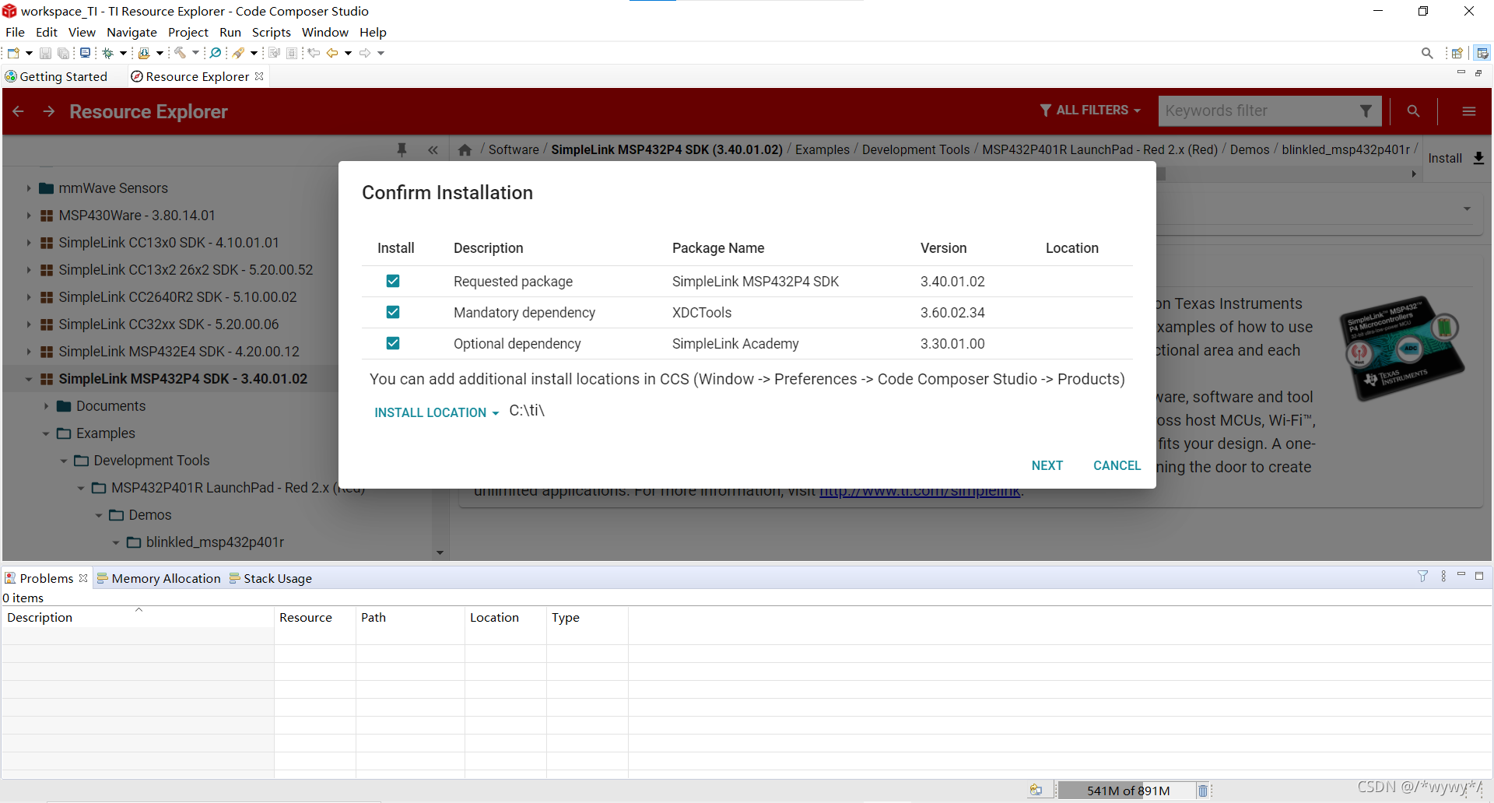The height and width of the screenshot is (803, 1494).
Task: Click the New file toolbar icon
Action: (13, 53)
